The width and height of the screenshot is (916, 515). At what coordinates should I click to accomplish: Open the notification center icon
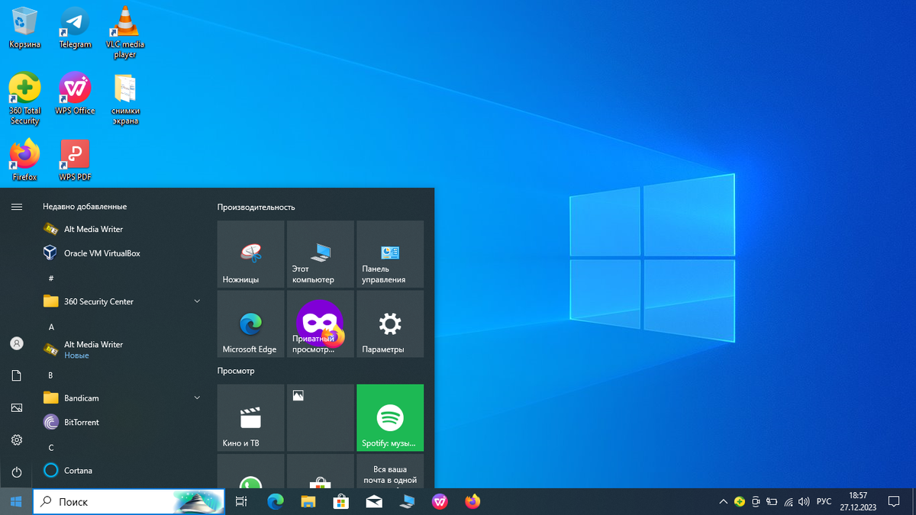894,501
